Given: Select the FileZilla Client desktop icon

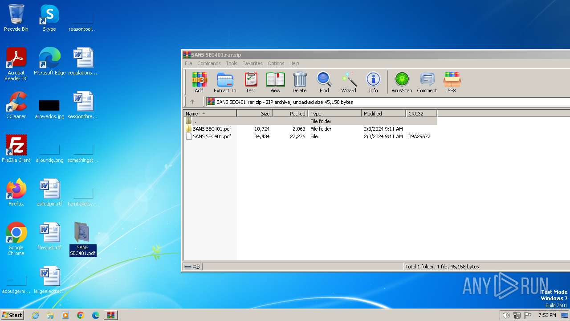Looking at the screenshot, I should coord(16,149).
